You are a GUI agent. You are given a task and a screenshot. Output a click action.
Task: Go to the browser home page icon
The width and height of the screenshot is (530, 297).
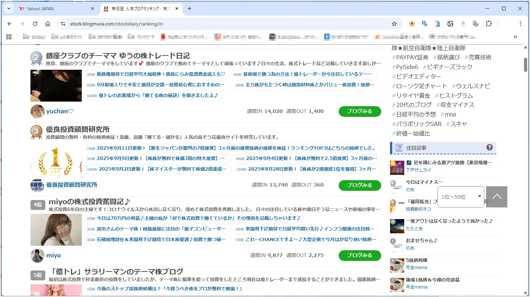tap(48, 24)
